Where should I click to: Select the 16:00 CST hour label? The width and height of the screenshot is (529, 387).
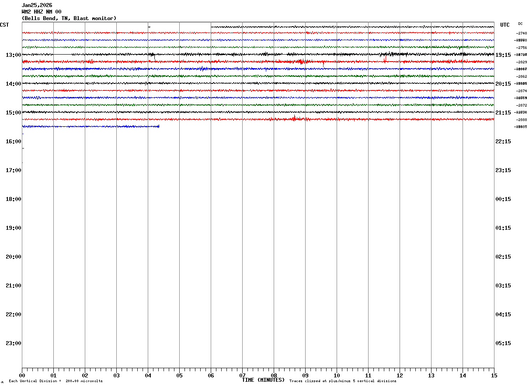14,142
